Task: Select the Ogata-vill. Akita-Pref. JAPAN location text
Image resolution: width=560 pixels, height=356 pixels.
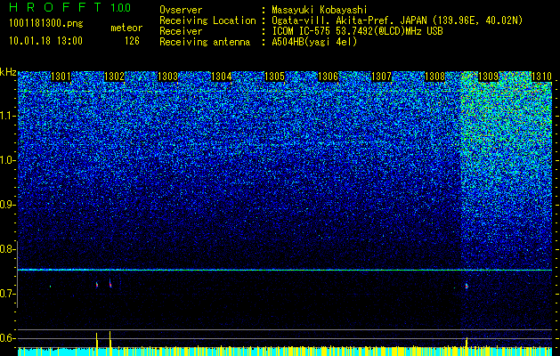Action: point(397,20)
